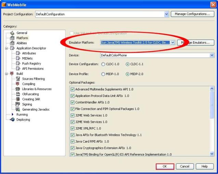Click the Compiling node icon
218x174 pixels.
pyautogui.click(x=17, y=84)
